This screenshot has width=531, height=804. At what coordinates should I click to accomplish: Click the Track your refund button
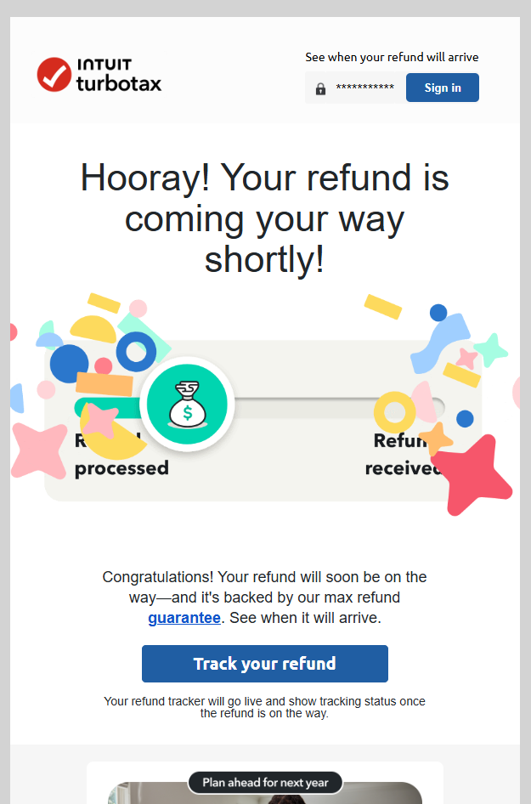point(265,664)
